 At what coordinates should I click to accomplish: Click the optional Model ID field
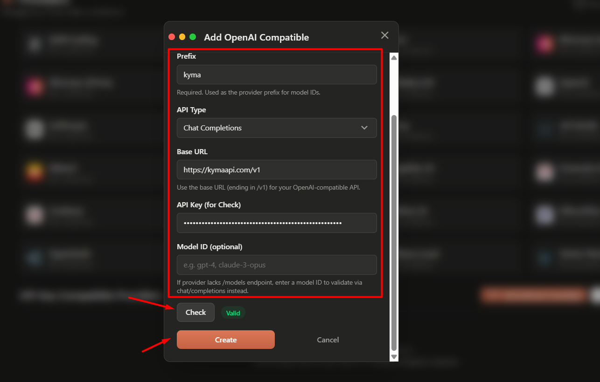pos(277,265)
